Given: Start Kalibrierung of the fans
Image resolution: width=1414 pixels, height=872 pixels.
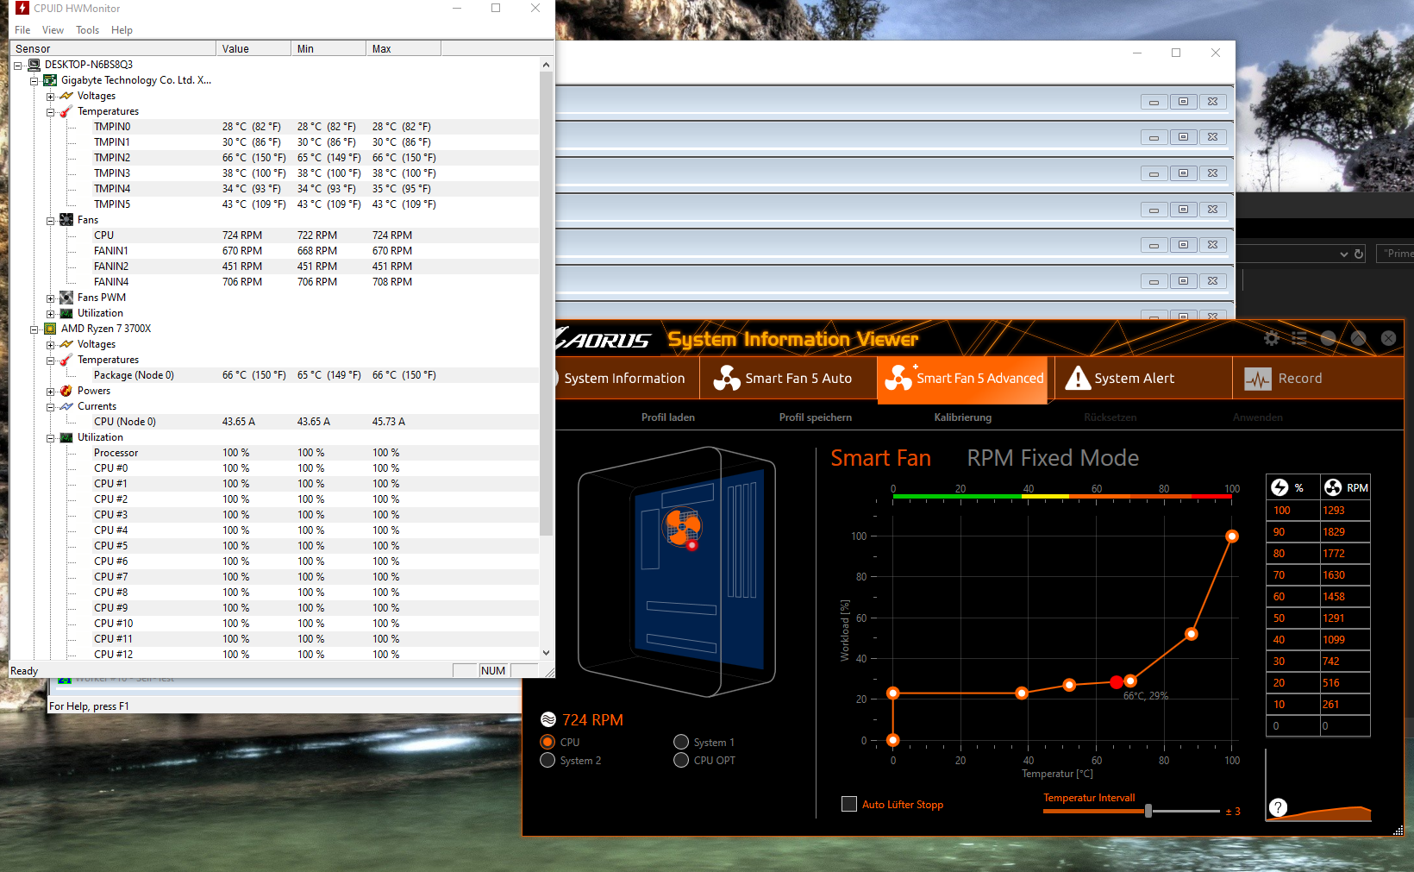Looking at the screenshot, I should [963, 417].
